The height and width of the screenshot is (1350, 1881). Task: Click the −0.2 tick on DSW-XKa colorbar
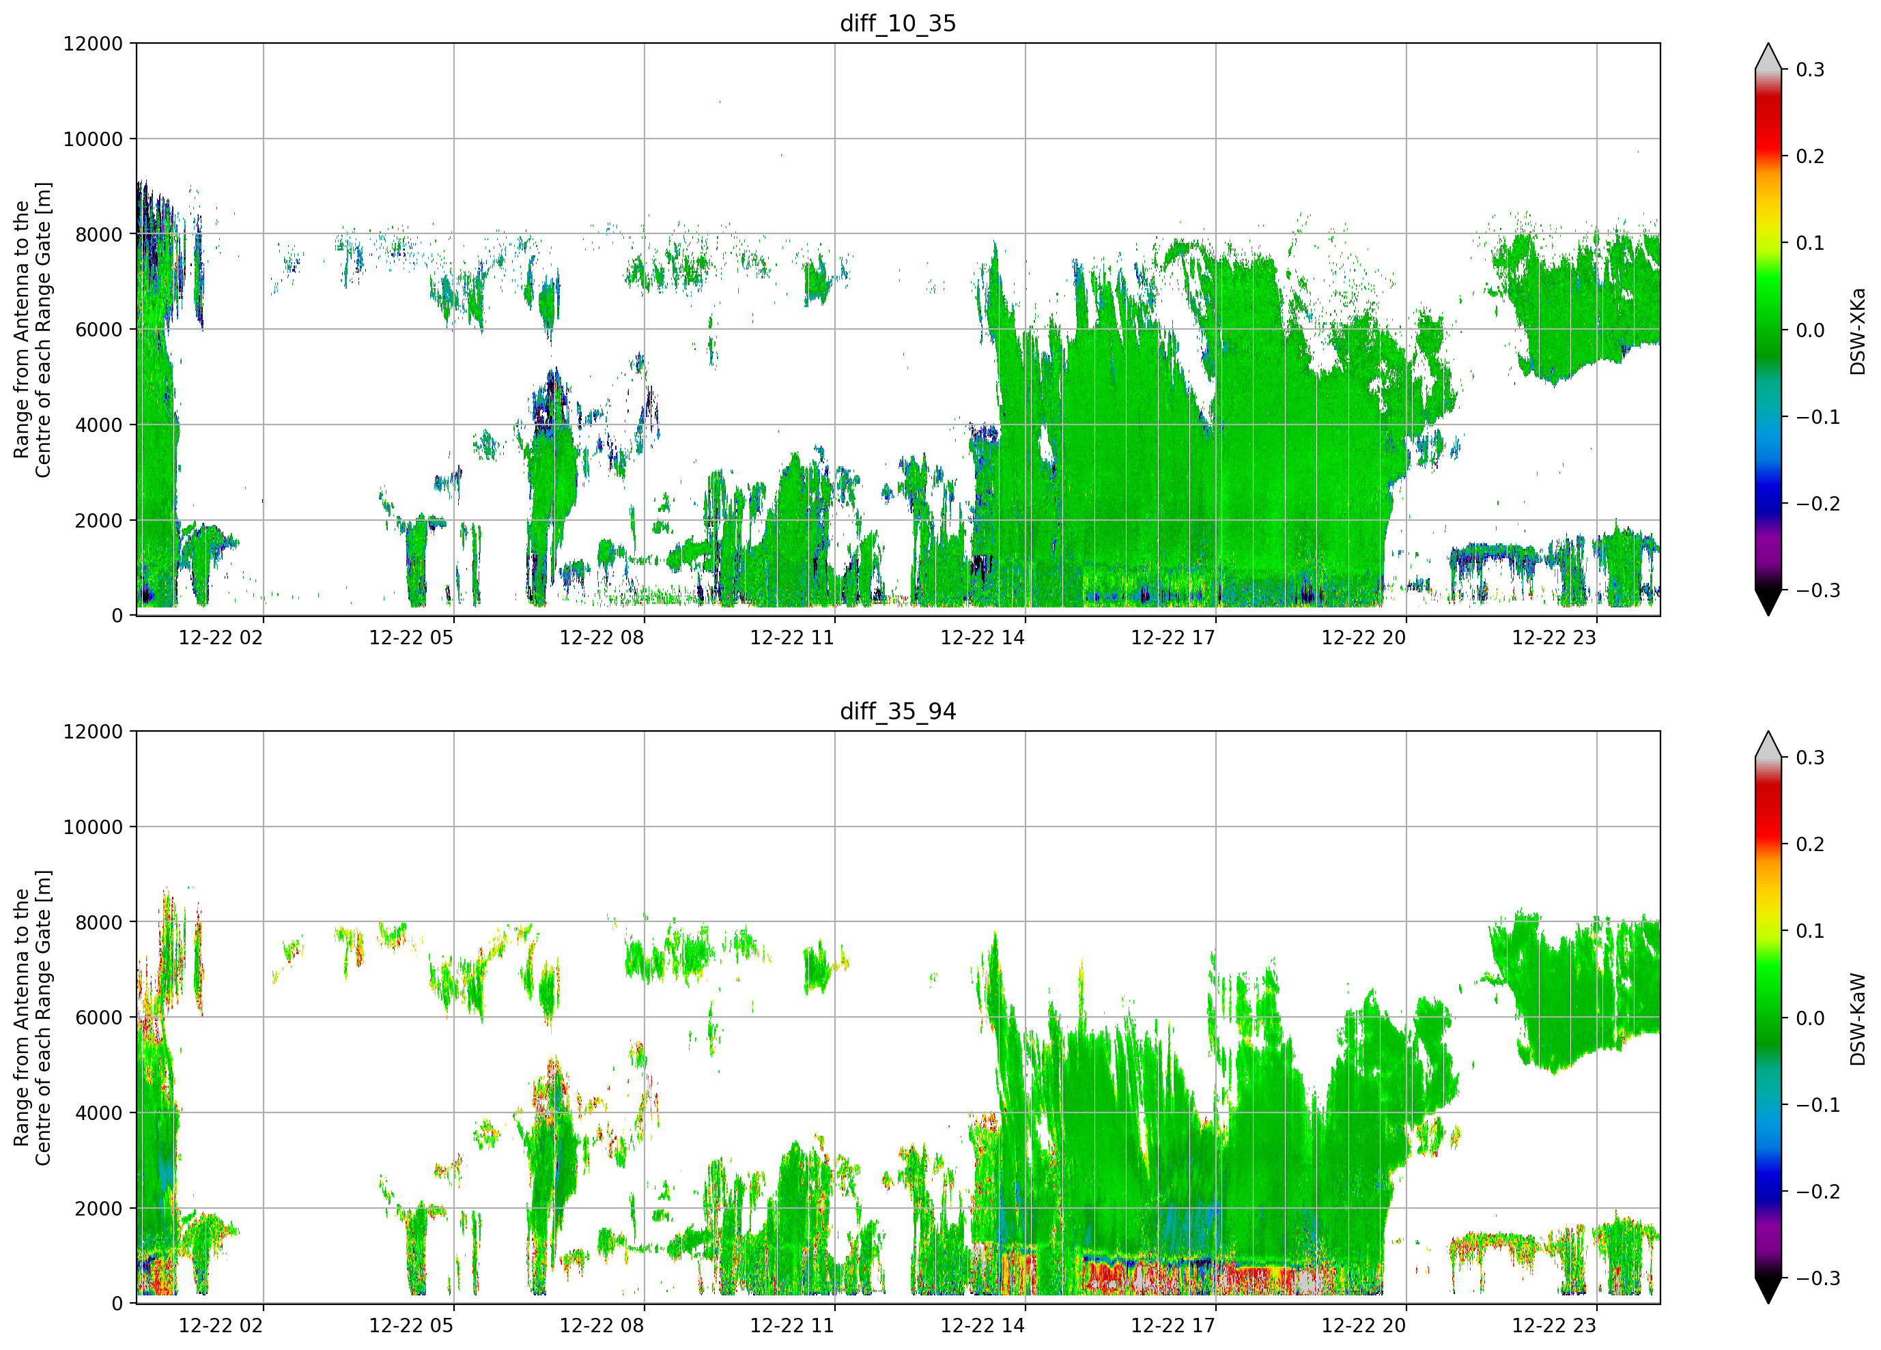1818,504
